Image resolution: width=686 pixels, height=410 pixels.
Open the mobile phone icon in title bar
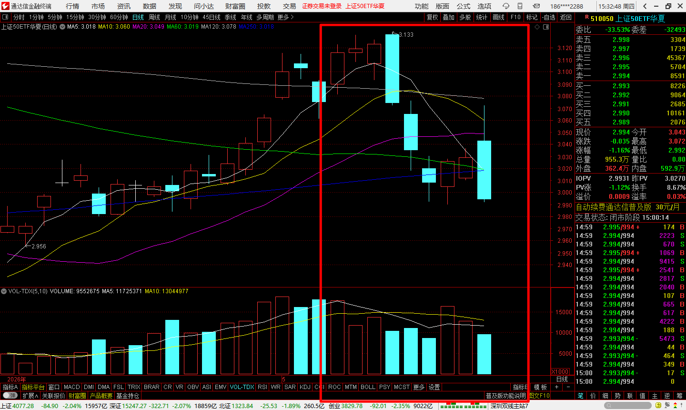520,6
